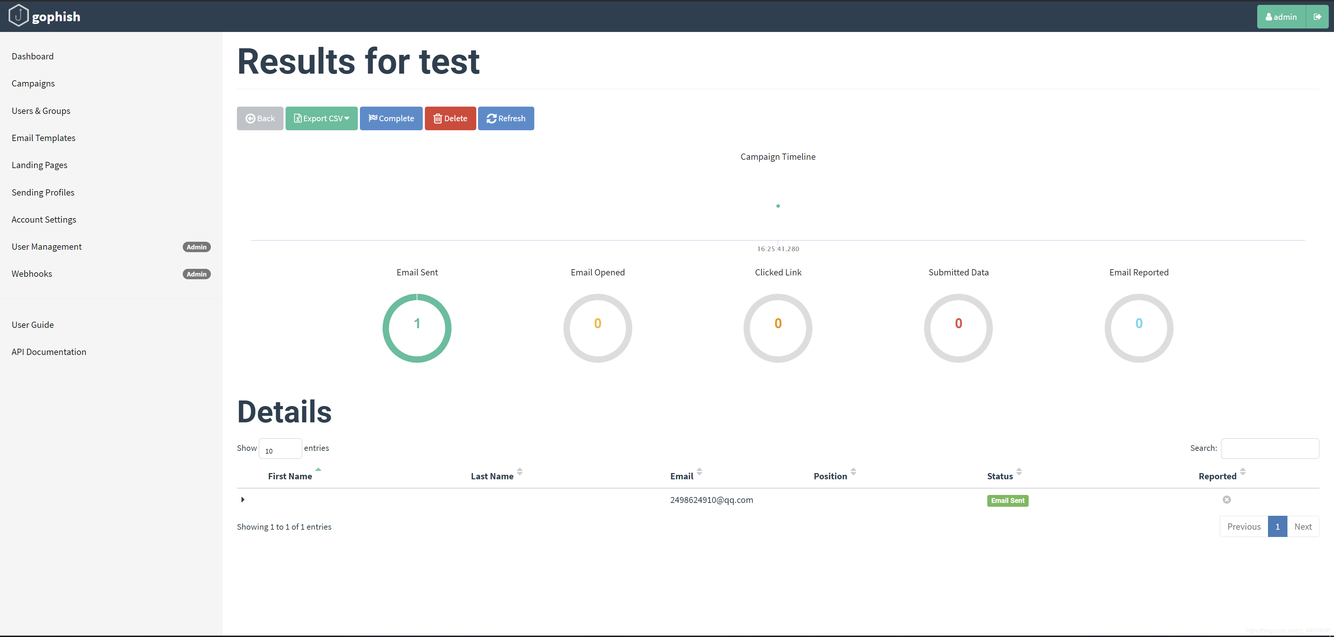This screenshot has height=637, width=1334.
Task: Open Users & Groups page
Action: click(41, 111)
